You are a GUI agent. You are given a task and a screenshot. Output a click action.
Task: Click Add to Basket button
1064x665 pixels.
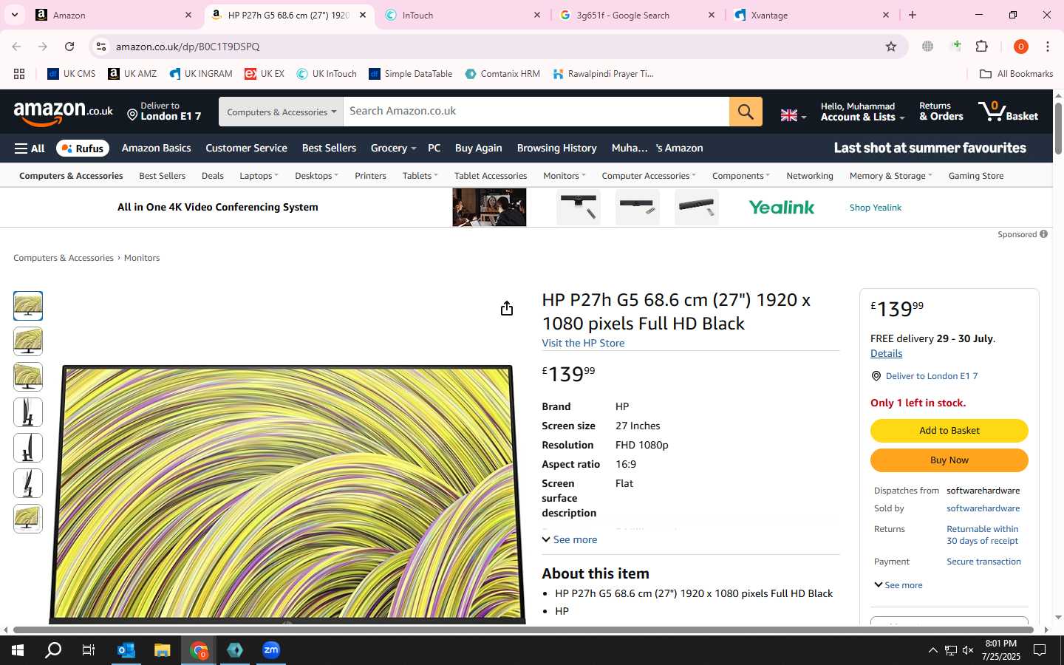(949, 431)
